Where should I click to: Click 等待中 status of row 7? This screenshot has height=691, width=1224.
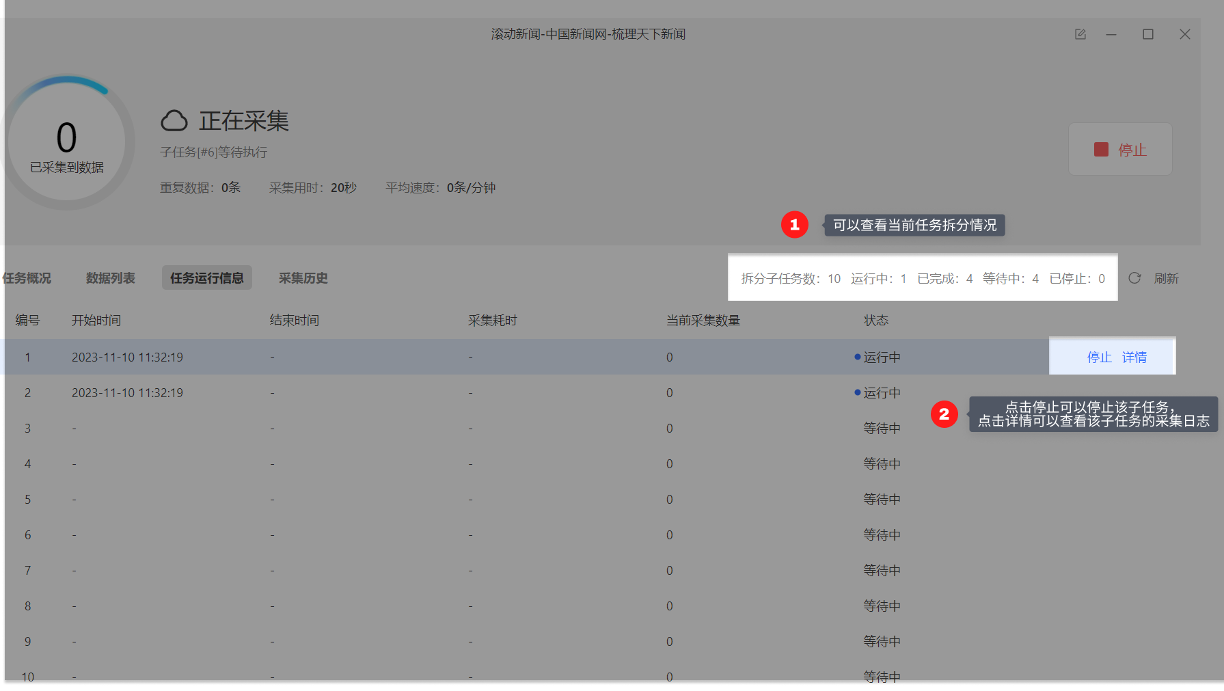pos(882,571)
